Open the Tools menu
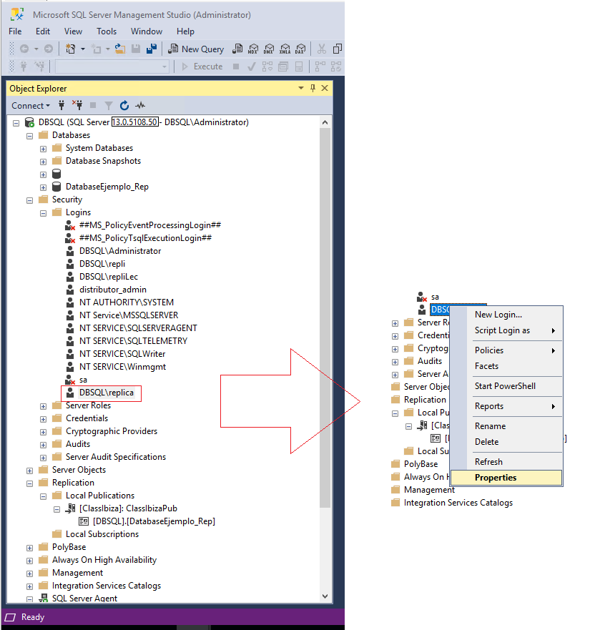The height and width of the screenshot is (630, 590). pos(106,31)
